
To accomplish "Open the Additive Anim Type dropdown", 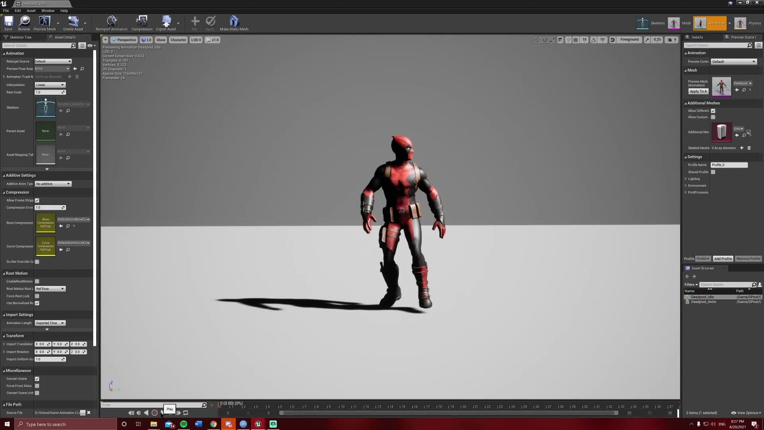I will [53, 184].
